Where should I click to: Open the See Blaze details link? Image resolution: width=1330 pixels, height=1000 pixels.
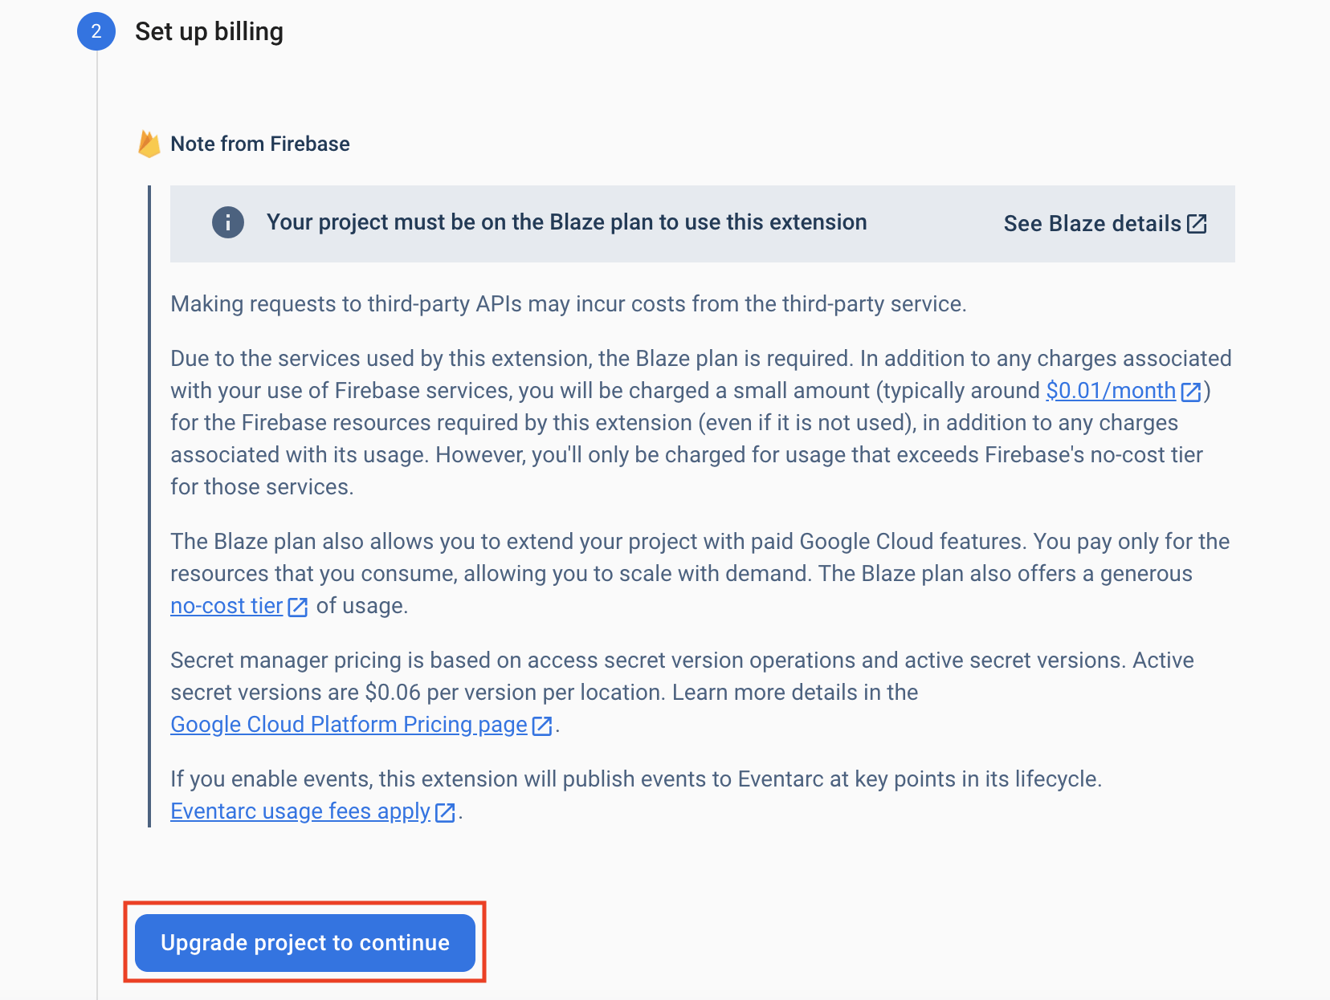[1092, 224]
